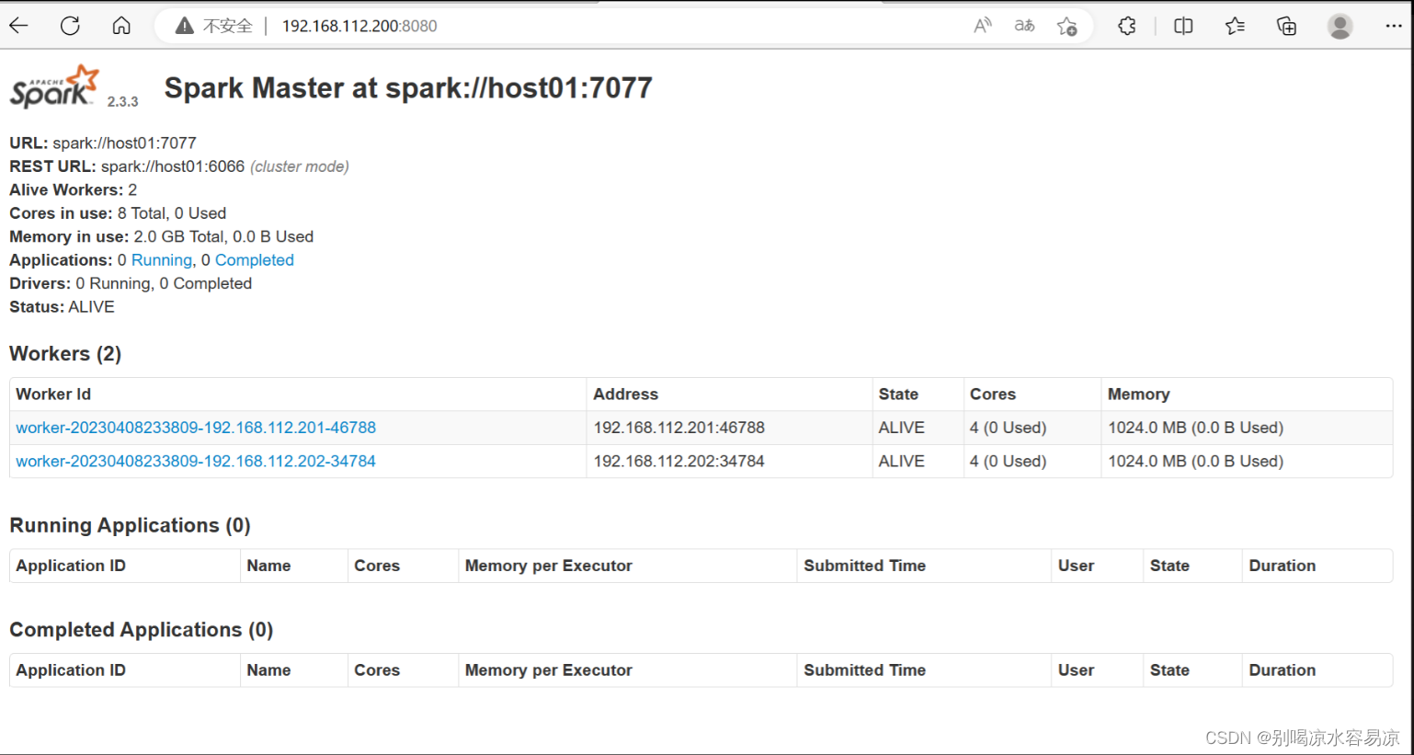
Task: Open the Running applications link
Action: pyautogui.click(x=161, y=259)
